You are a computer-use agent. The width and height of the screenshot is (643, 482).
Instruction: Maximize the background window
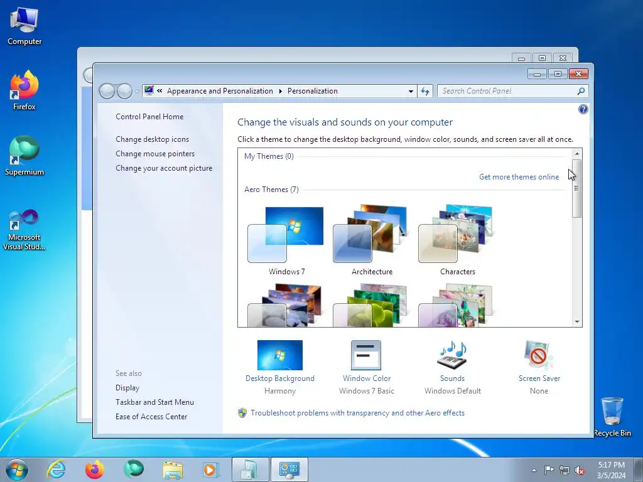click(x=542, y=58)
